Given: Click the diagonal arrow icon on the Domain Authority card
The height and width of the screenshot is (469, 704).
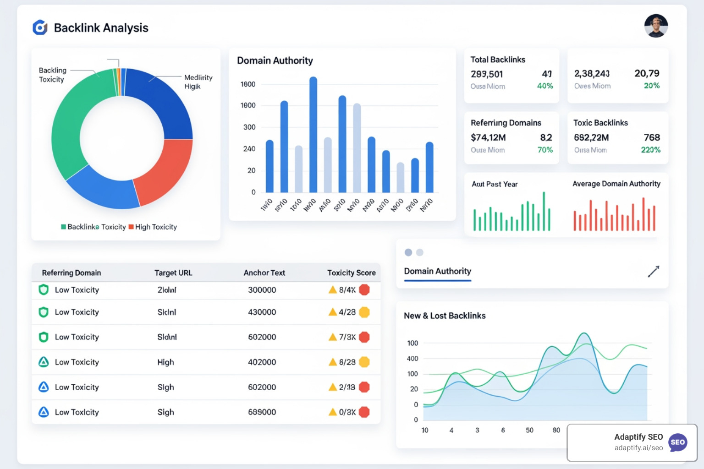Looking at the screenshot, I should pyautogui.click(x=654, y=271).
